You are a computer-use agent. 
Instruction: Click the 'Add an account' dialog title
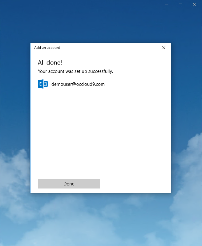[47, 48]
